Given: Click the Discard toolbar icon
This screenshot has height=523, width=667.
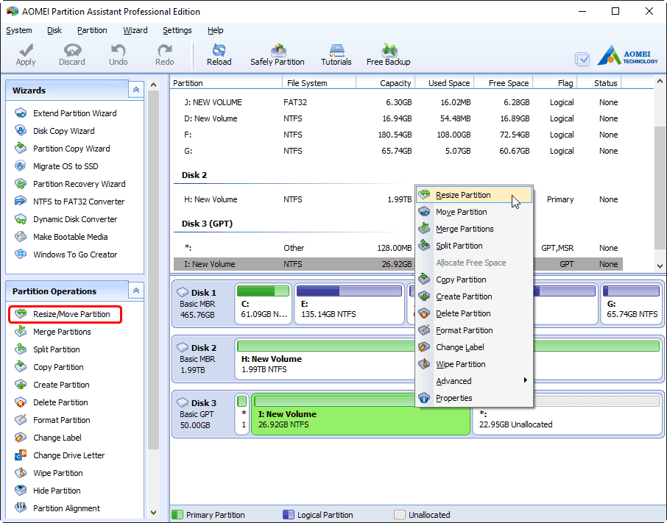Looking at the screenshot, I should click(x=72, y=54).
